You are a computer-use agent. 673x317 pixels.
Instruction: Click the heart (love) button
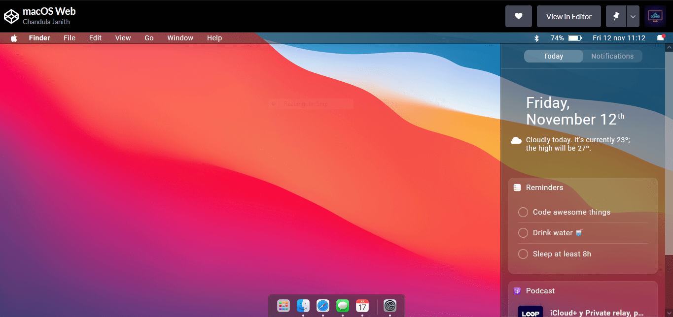click(x=518, y=16)
